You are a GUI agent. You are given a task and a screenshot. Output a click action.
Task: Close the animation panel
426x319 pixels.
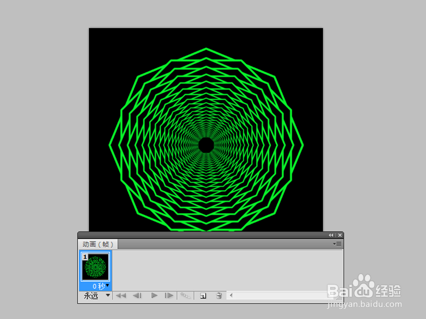340,235
